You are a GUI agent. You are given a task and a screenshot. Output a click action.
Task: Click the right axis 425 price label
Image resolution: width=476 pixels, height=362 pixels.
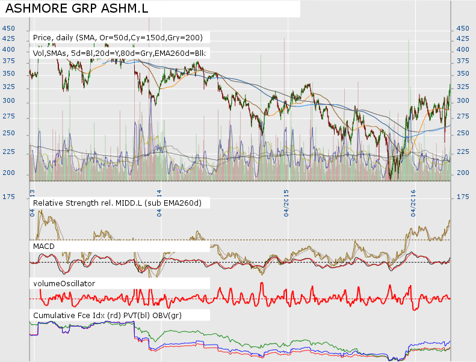[x=463, y=38]
